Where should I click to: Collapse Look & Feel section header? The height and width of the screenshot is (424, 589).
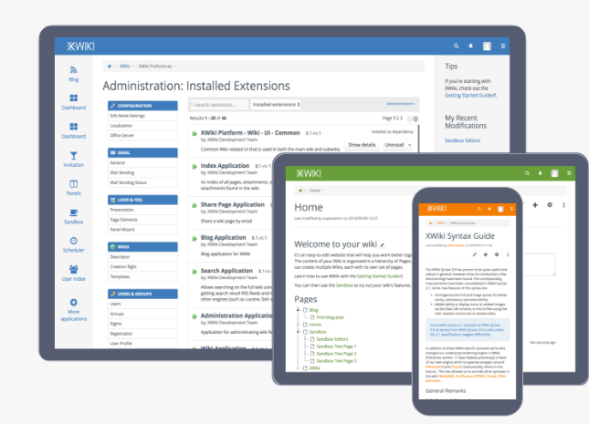coord(142,200)
